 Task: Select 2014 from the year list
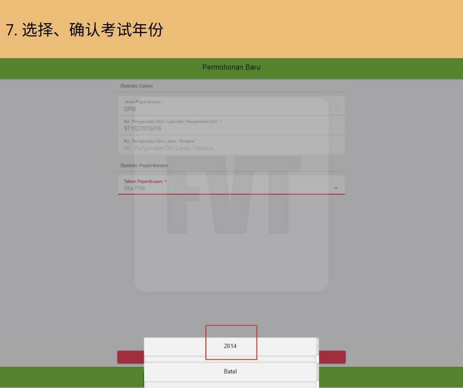coord(230,346)
